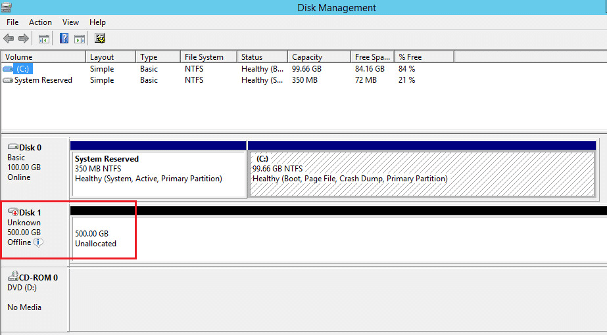The height and width of the screenshot is (335, 607).
Task: Sort by the Type column header
Action: [158, 57]
